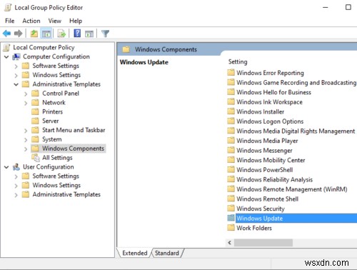
Task: Click the Windows Security folder icon
Action: click(231, 209)
